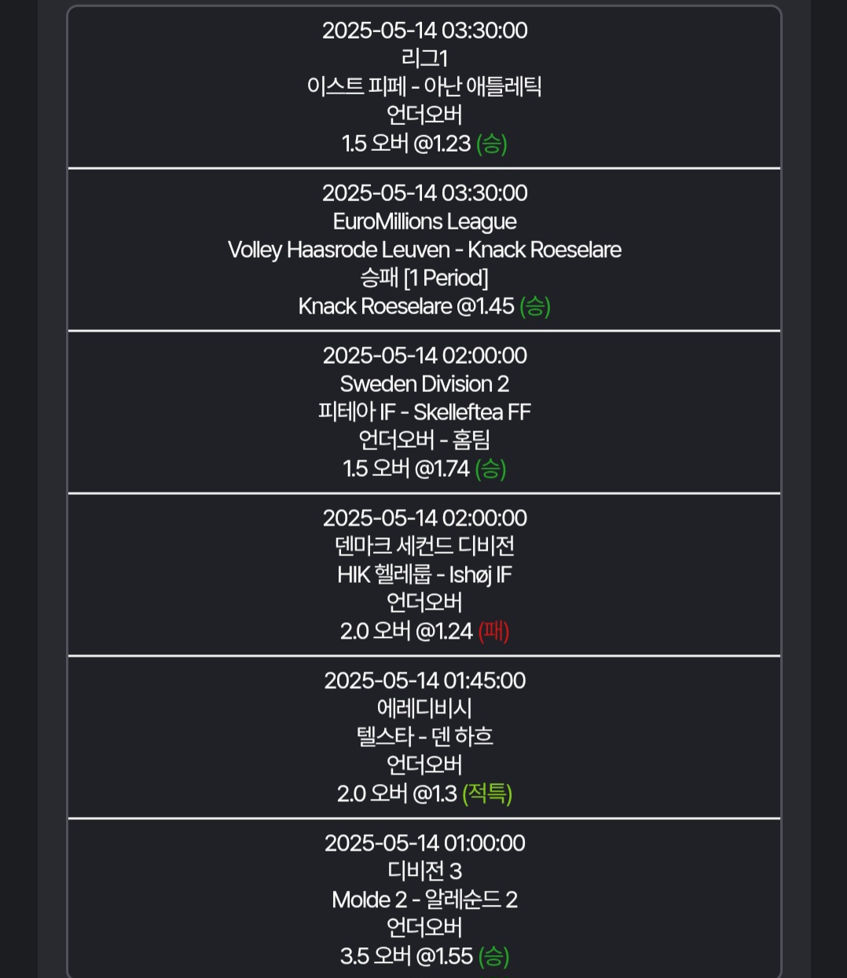Click Volley Haasrode Leuven - Knack Roeselare match

424,250
